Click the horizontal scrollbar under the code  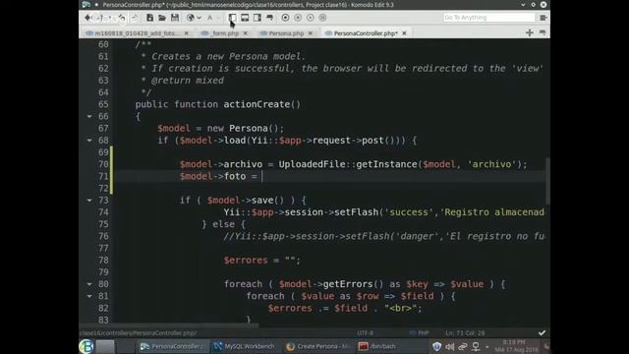point(169,325)
